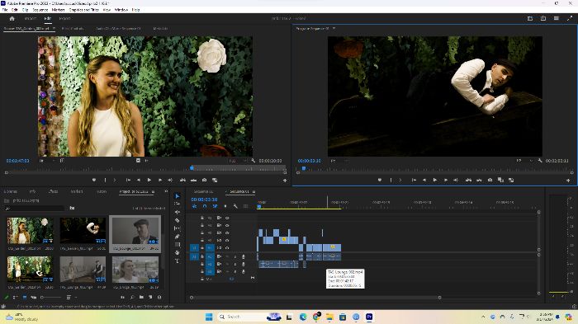Image resolution: width=578 pixels, height=324 pixels.
Task: Toggle the lock on audio track A1
Action: click(202, 256)
